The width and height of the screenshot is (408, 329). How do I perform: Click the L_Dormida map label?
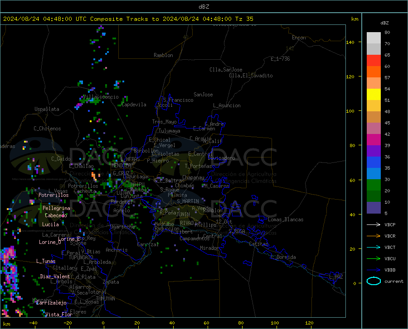click(x=283, y=257)
